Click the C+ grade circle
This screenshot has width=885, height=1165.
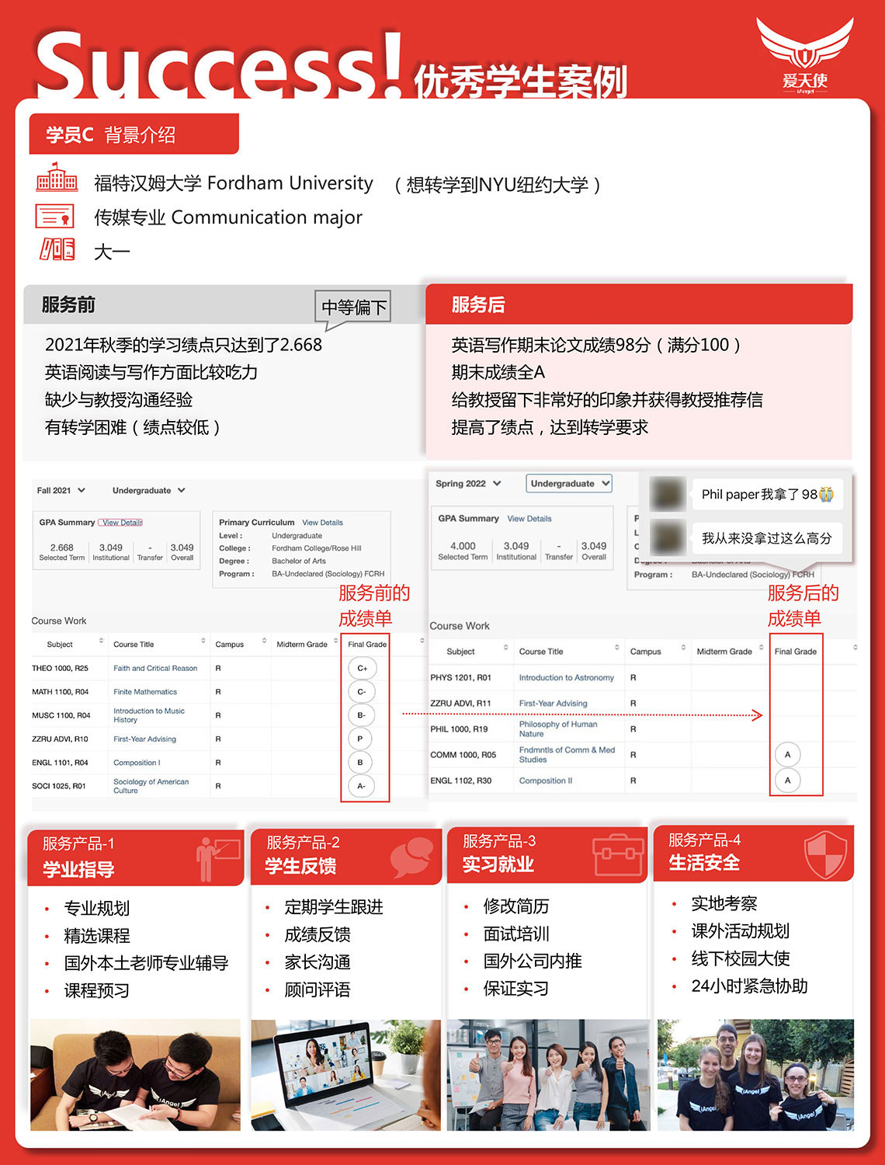pyautogui.click(x=362, y=668)
